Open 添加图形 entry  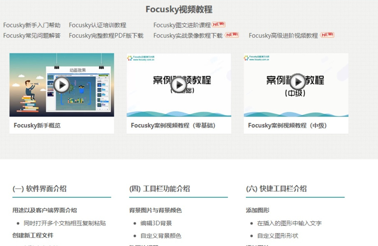257,210
